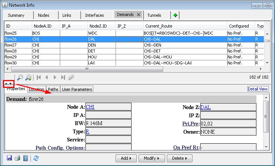Close the Demands tab

coord(139,15)
